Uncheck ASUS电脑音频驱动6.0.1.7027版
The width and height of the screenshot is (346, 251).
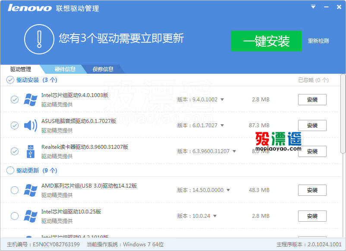click(15, 125)
